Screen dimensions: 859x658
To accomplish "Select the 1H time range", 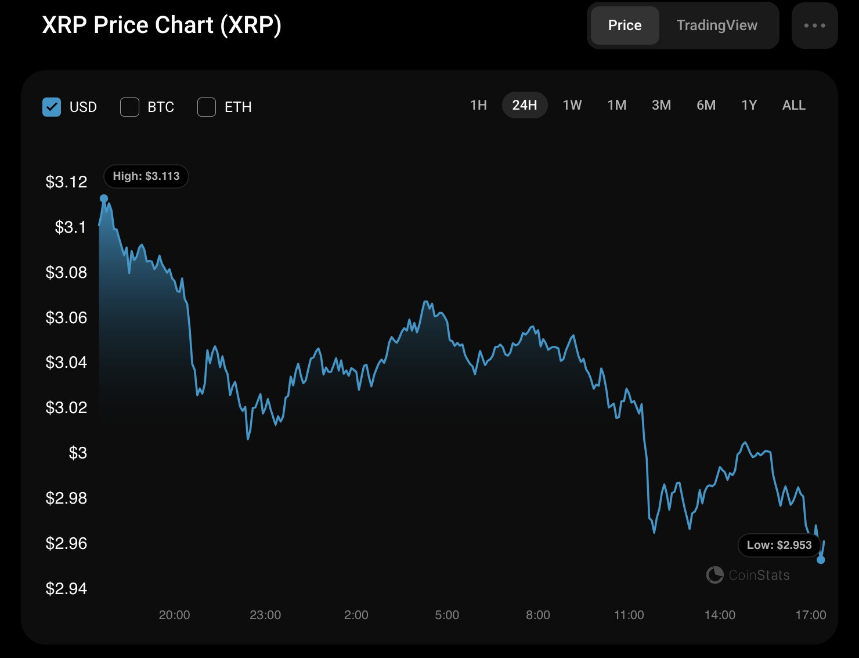I will 478,105.
